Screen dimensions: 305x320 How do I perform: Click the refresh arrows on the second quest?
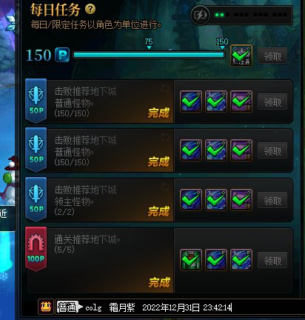164,137
